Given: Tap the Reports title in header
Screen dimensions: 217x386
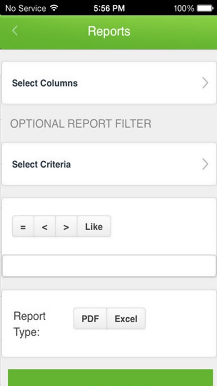Looking at the screenshot, I should point(109,31).
